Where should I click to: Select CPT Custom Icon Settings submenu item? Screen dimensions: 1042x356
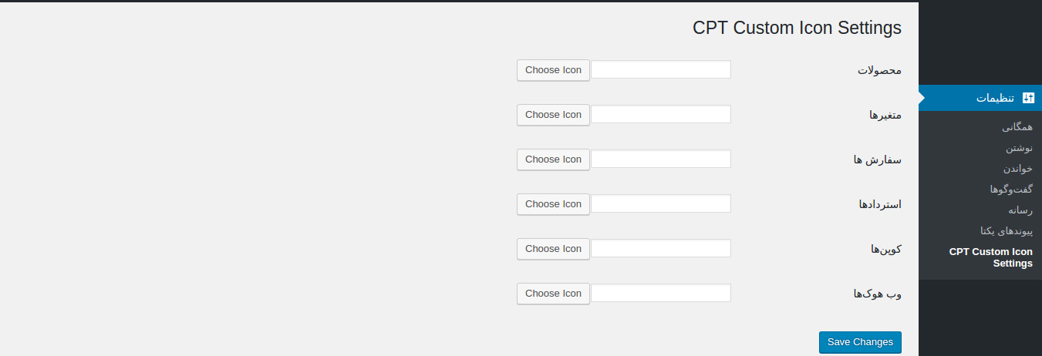(990, 257)
